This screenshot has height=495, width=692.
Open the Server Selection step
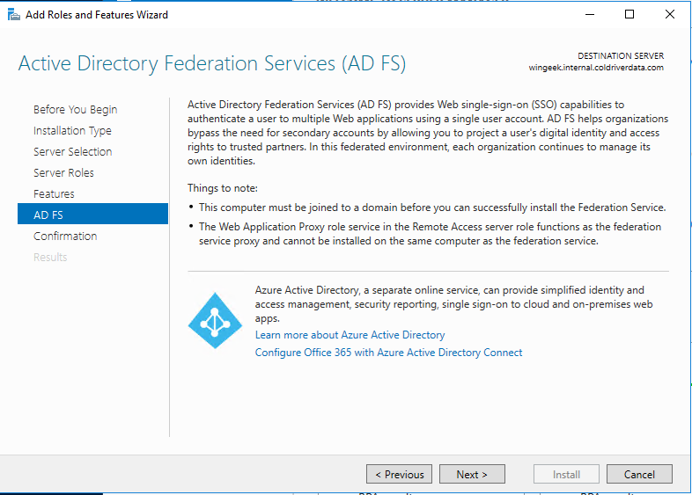(72, 152)
